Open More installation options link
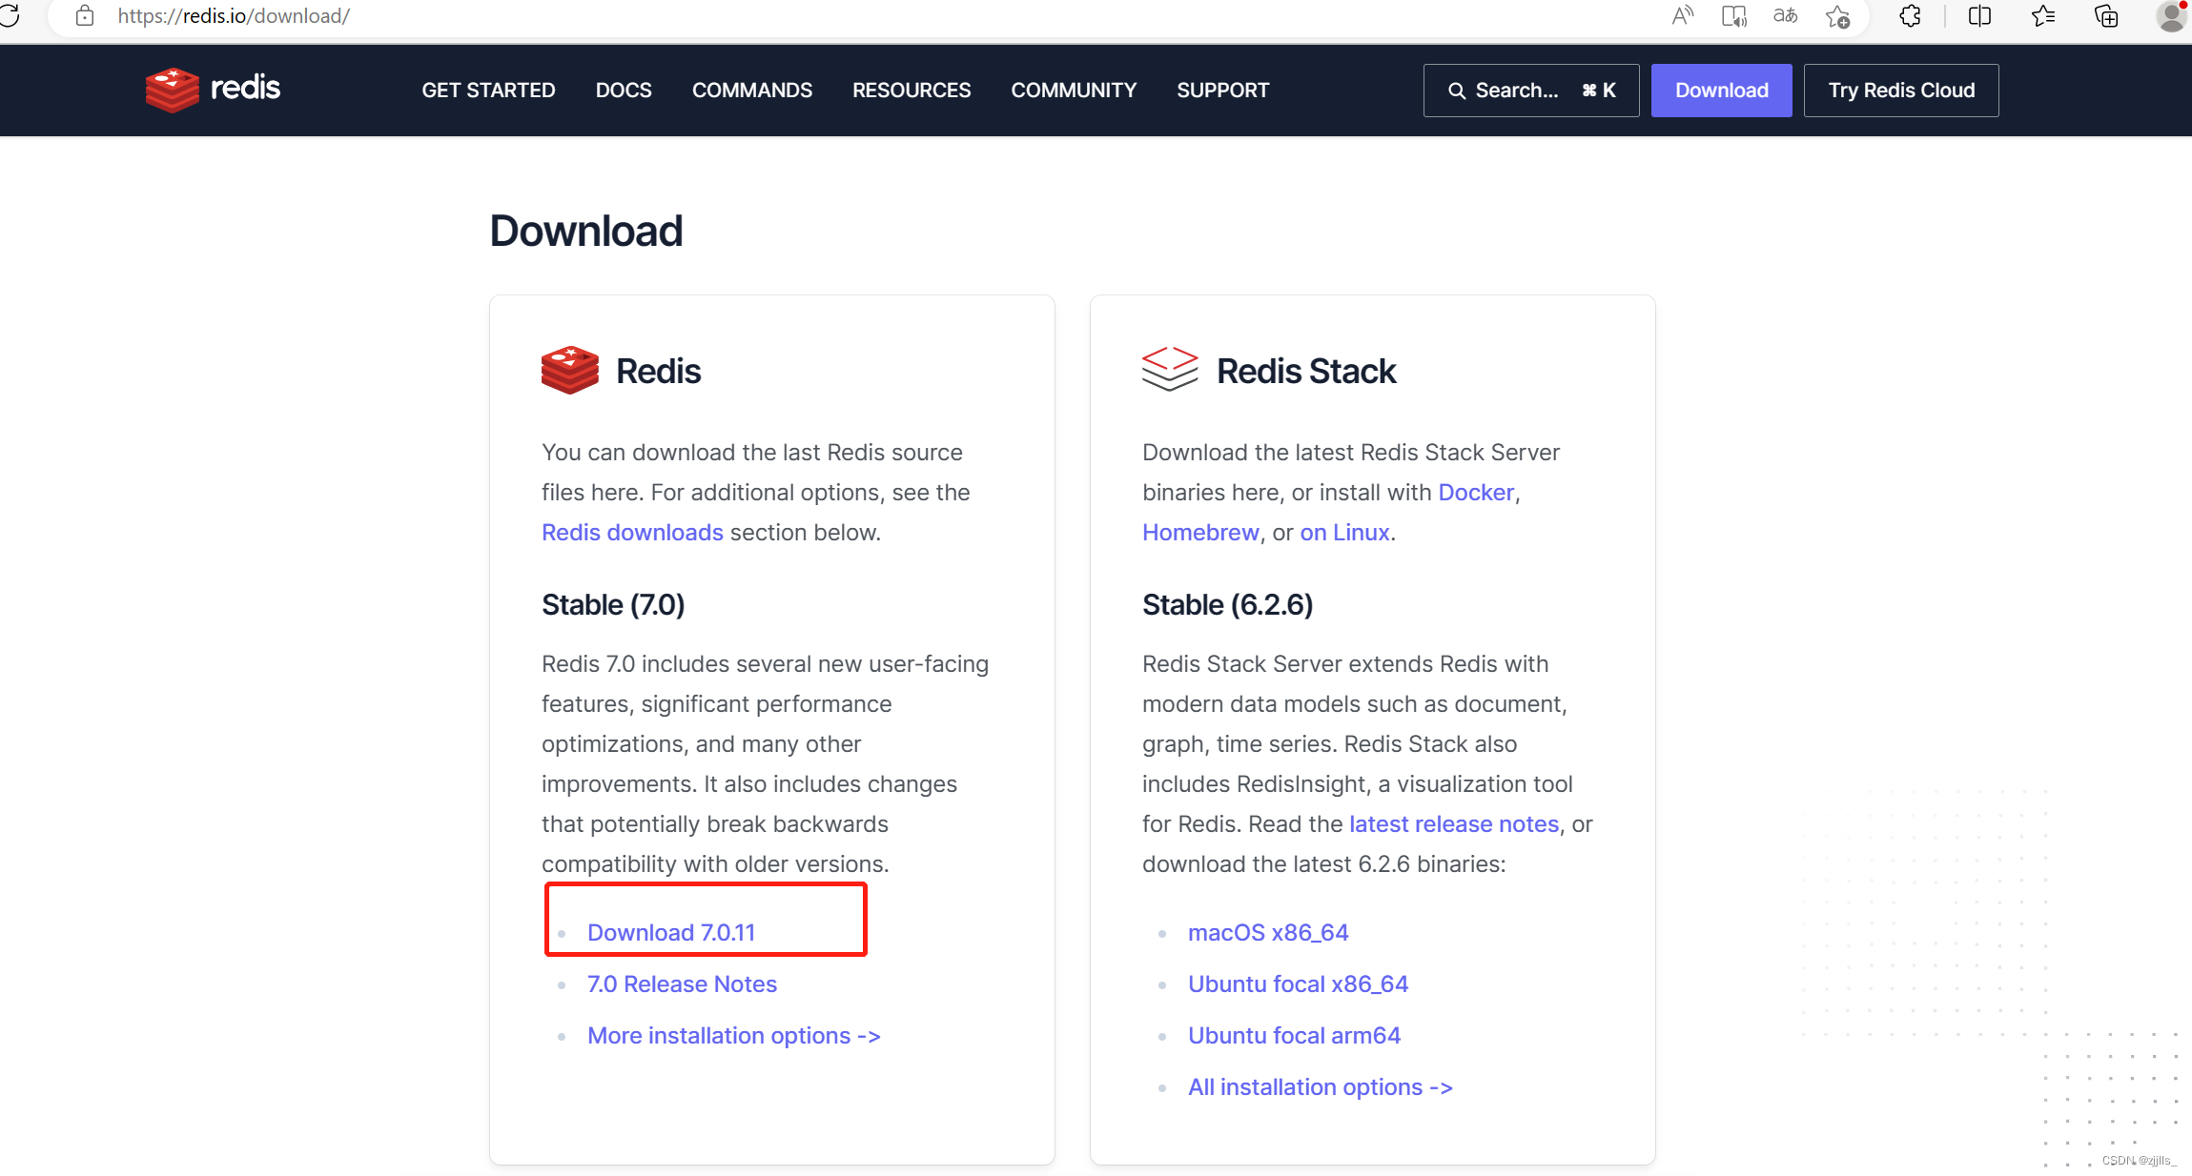The width and height of the screenshot is (2192, 1176). [x=733, y=1035]
